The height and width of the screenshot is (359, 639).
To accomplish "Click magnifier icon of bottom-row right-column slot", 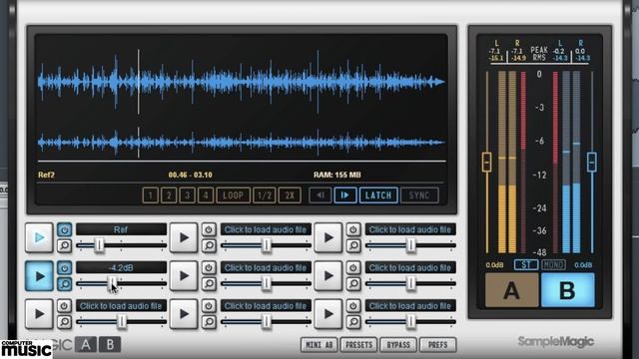I will pos(353,322).
